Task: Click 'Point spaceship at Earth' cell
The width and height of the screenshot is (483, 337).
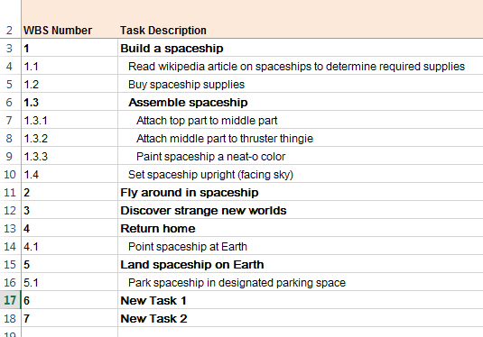Action: (x=301, y=246)
